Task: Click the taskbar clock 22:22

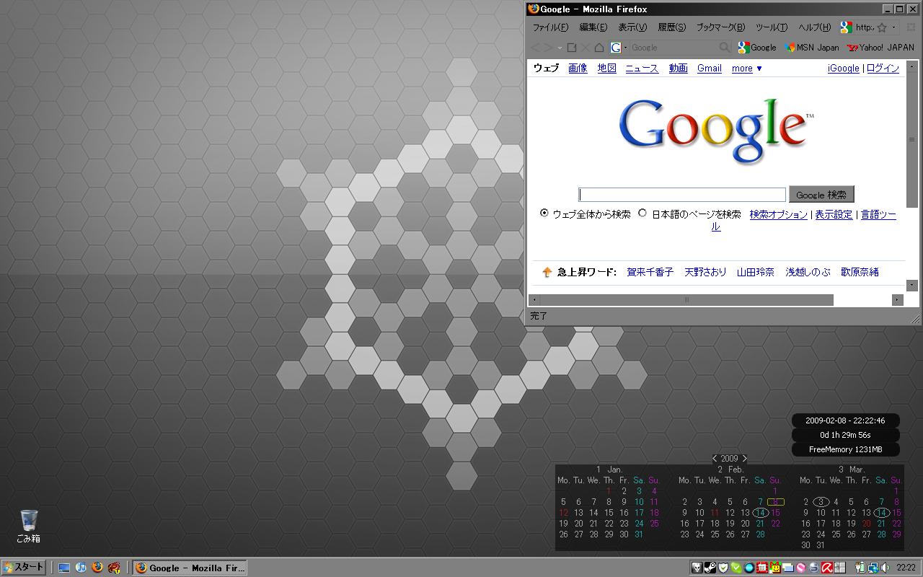Action: pos(906,568)
